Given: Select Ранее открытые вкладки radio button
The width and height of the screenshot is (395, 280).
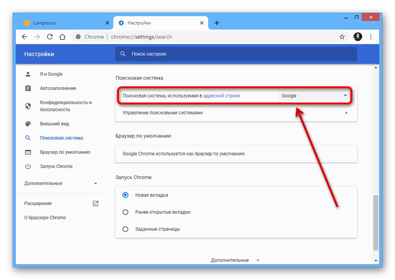Looking at the screenshot, I should point(125,212).
